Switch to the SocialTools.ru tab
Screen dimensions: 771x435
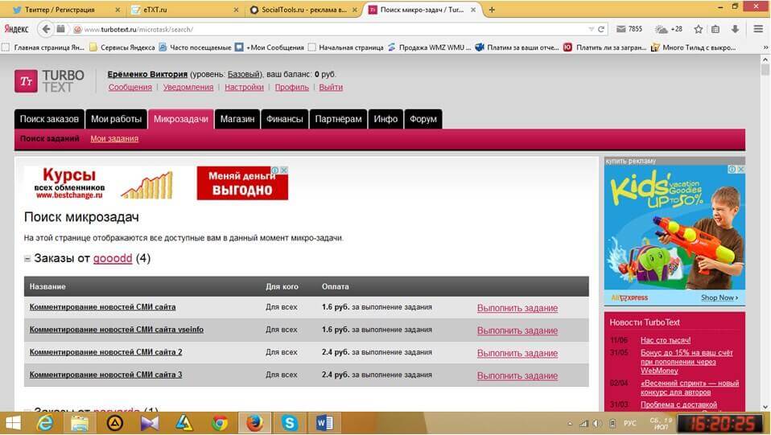point(303,10)
